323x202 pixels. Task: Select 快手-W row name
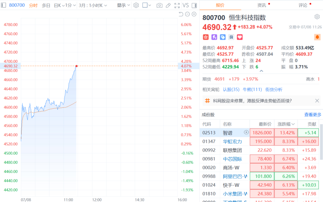[x=231, y=185]
